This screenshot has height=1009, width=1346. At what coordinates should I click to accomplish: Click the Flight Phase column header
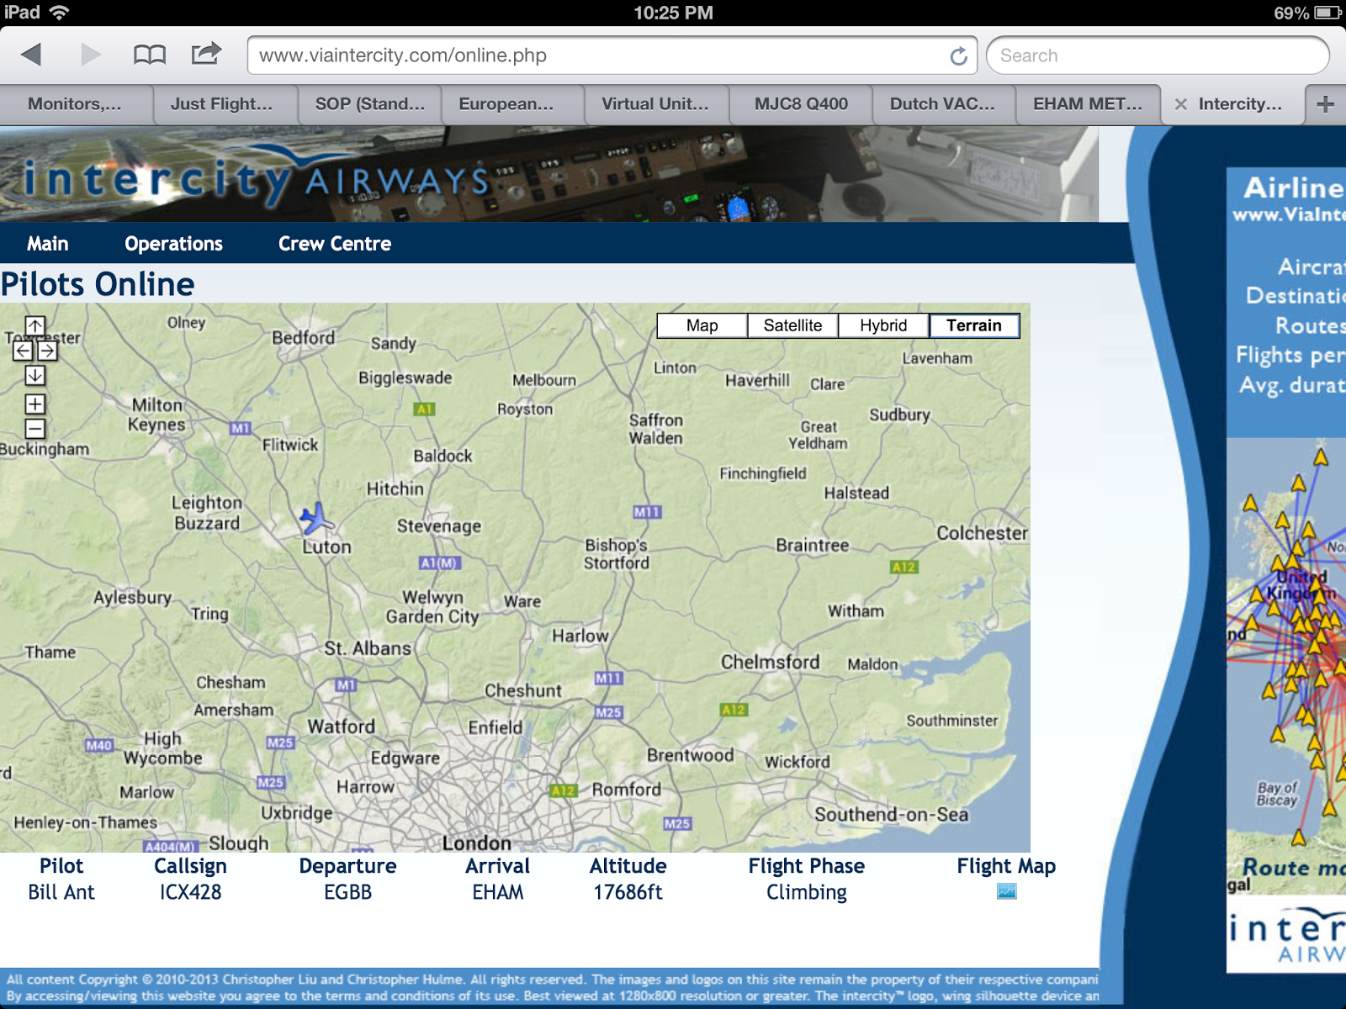click(807, 866)
